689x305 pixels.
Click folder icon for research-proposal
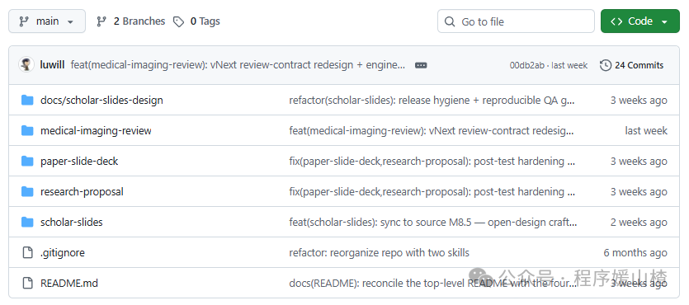27,192
